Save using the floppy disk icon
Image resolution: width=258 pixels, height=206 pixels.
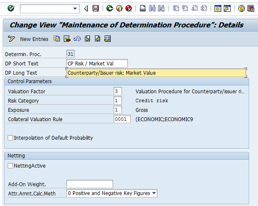[x=96, y=8]
